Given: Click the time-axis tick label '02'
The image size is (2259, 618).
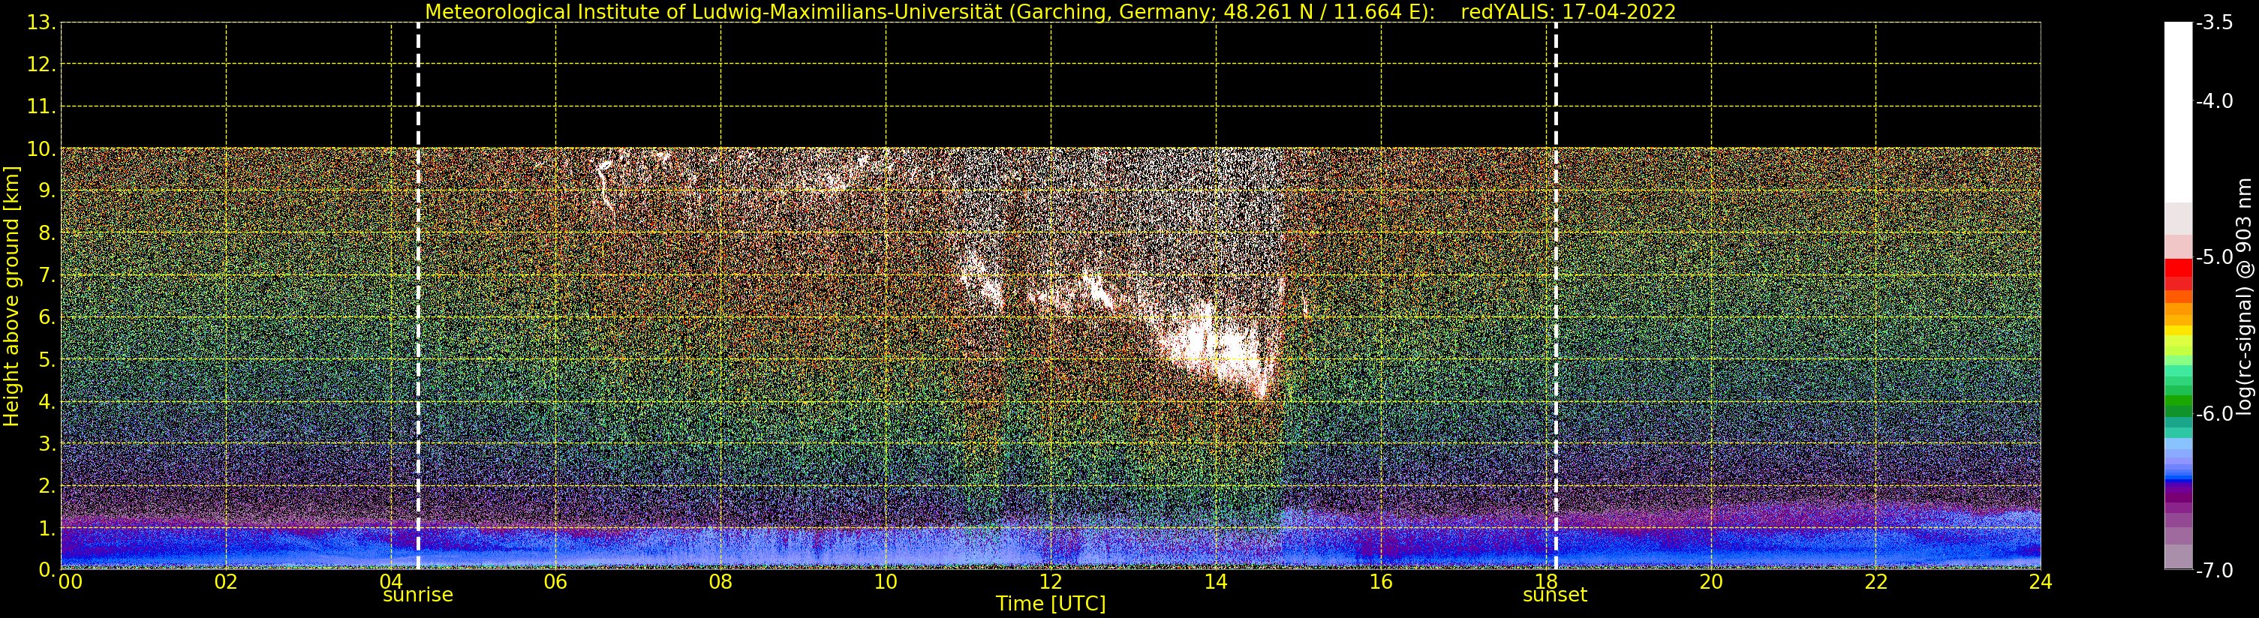Looking at the screenshot, I should tap(226, 582).
